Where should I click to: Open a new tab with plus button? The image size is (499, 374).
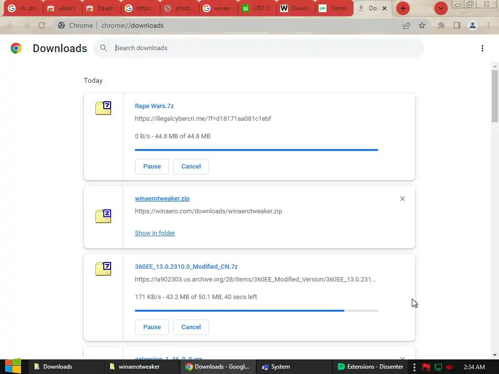(x=403, y=8)
